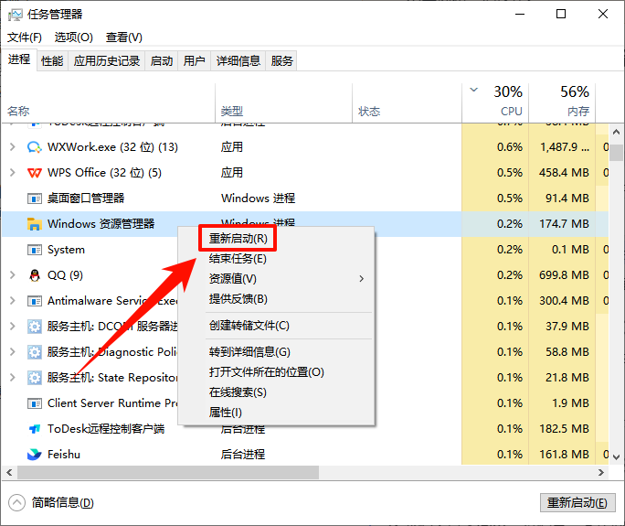This screenshot has width=625, height=526.
Task: Switch to the 详细信息 tab
Action: 238,61
